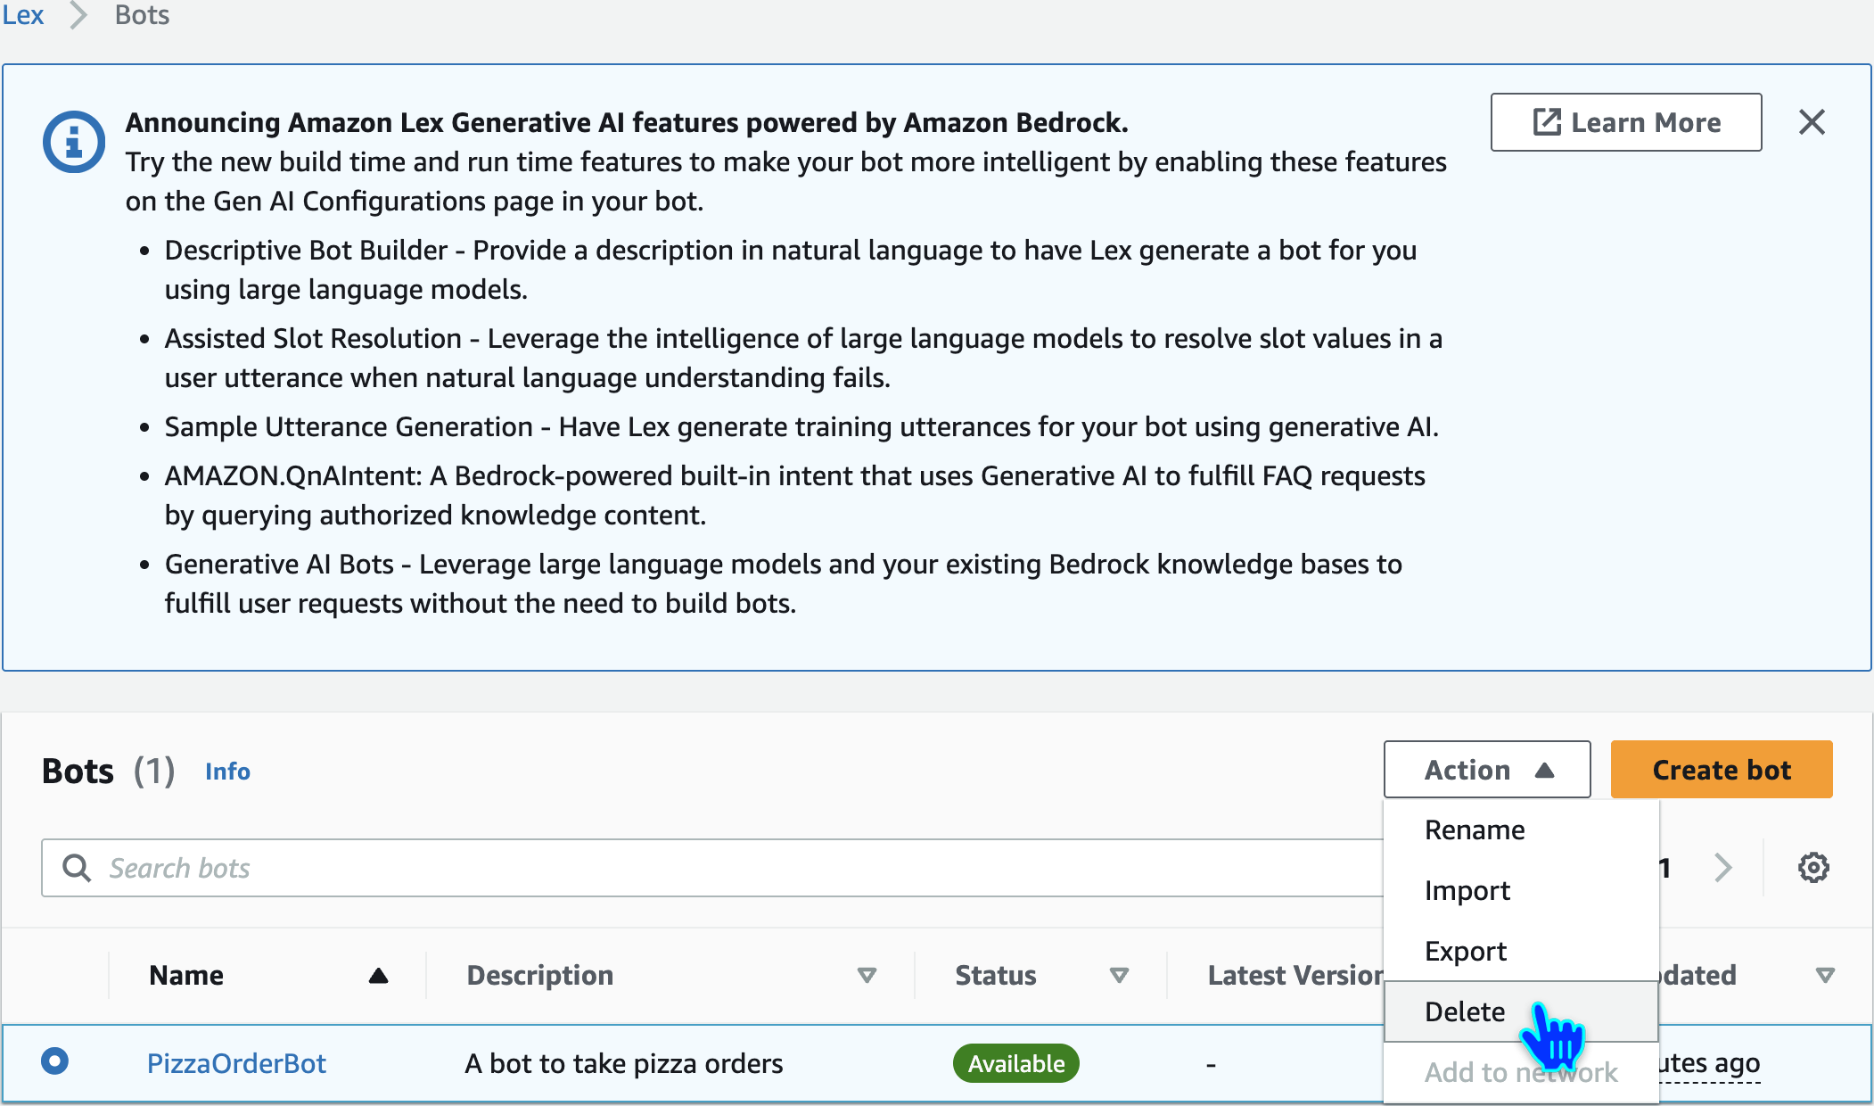Sort bots by Name ascending arrow
1874x1106 pixels.
click(378, 975)
